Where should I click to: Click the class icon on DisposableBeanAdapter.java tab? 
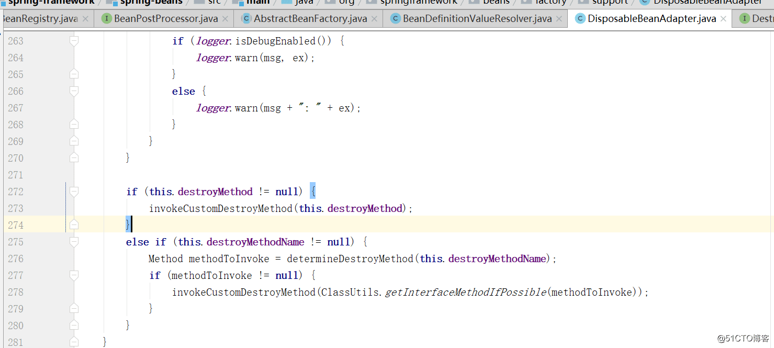(580, 19)
